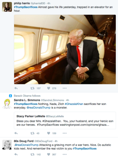
Task: Open #TrumpSacrifices hashtag in 80s Doug Ford's tweet
Action: (x=85, y=148)
